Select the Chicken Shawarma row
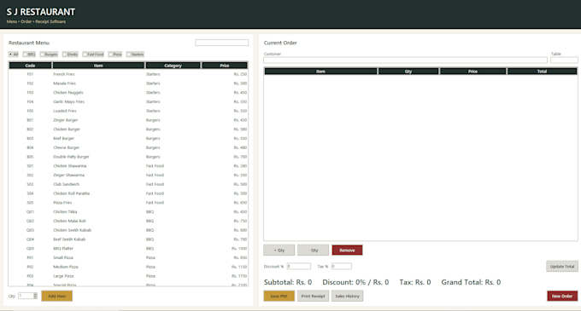The image size is (581, 311). [128, 166]
